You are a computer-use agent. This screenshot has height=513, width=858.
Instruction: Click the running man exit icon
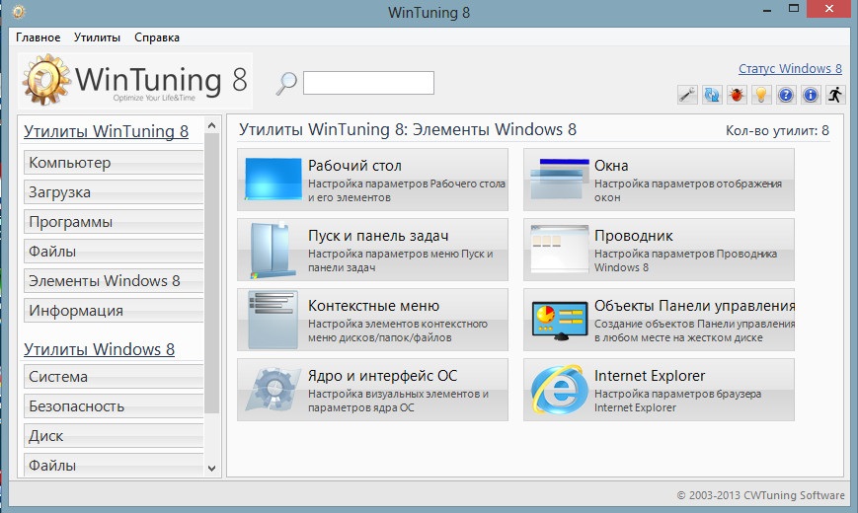pyautogui.click(x=835, y=95)
